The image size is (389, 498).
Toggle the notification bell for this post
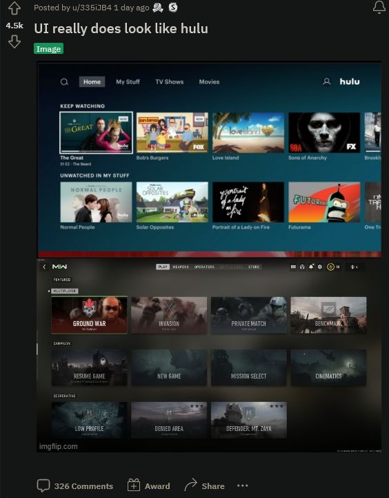(379, 7)
